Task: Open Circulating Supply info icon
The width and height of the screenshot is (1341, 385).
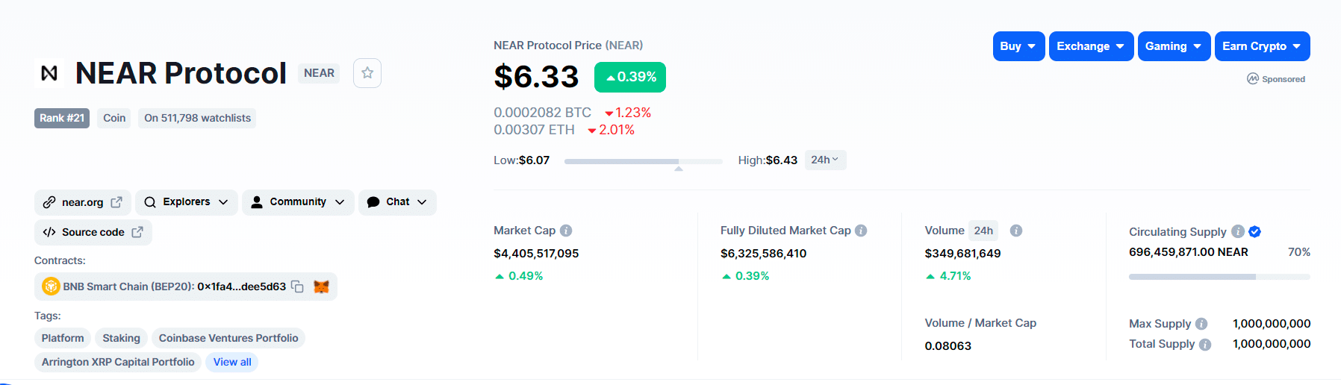Action: coord(1238,231)
